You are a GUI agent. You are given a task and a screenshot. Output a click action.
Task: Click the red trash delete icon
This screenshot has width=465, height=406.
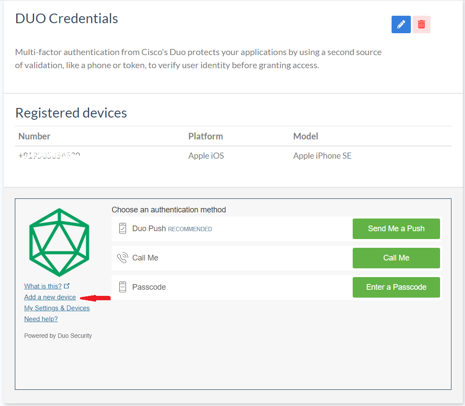pyautogui.click(x=421, y=24)
